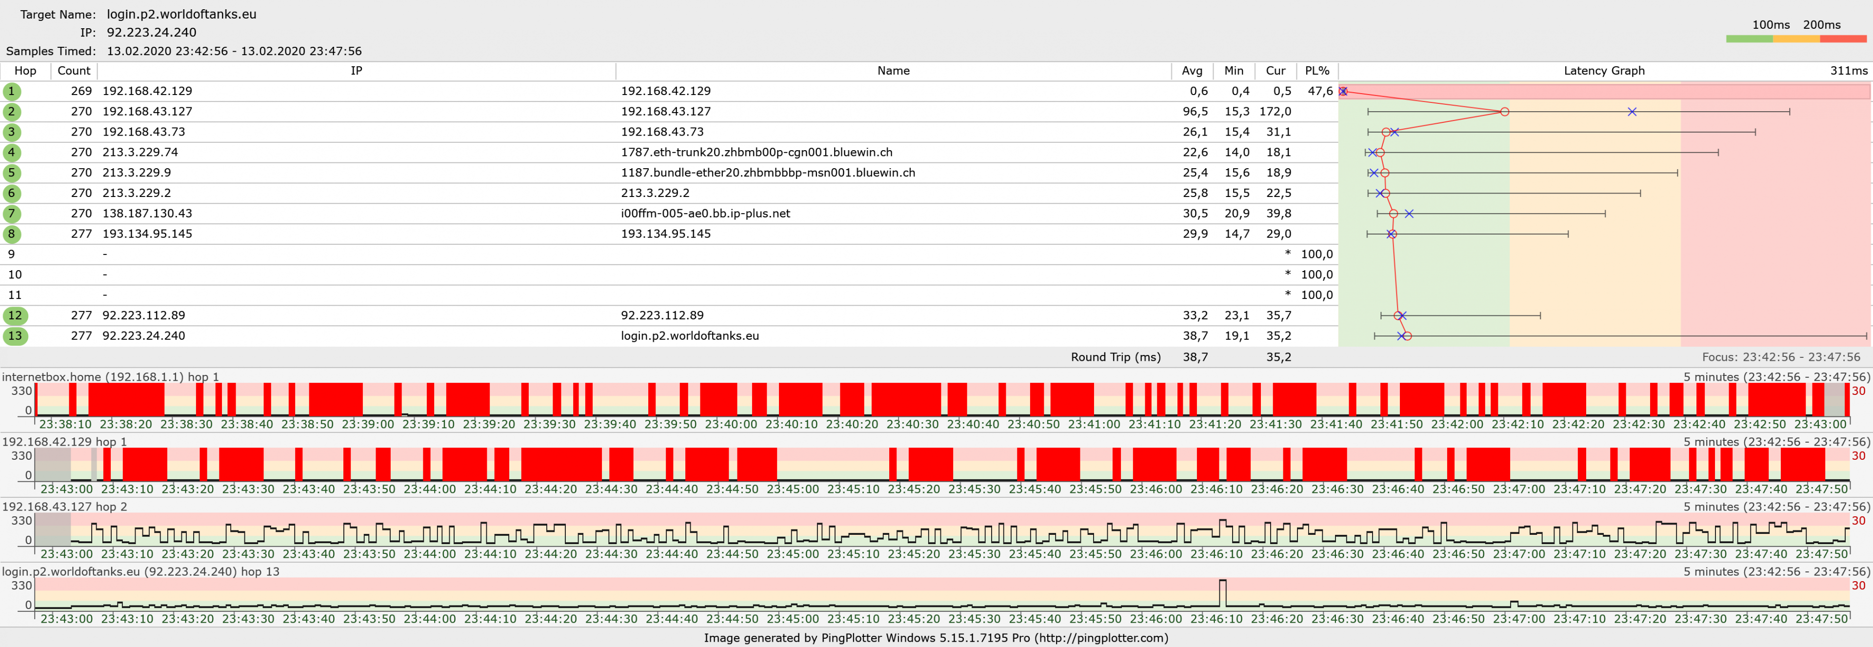Click the hop 5 green circle icon
1873x647 pixels.
tap(12, 173)
